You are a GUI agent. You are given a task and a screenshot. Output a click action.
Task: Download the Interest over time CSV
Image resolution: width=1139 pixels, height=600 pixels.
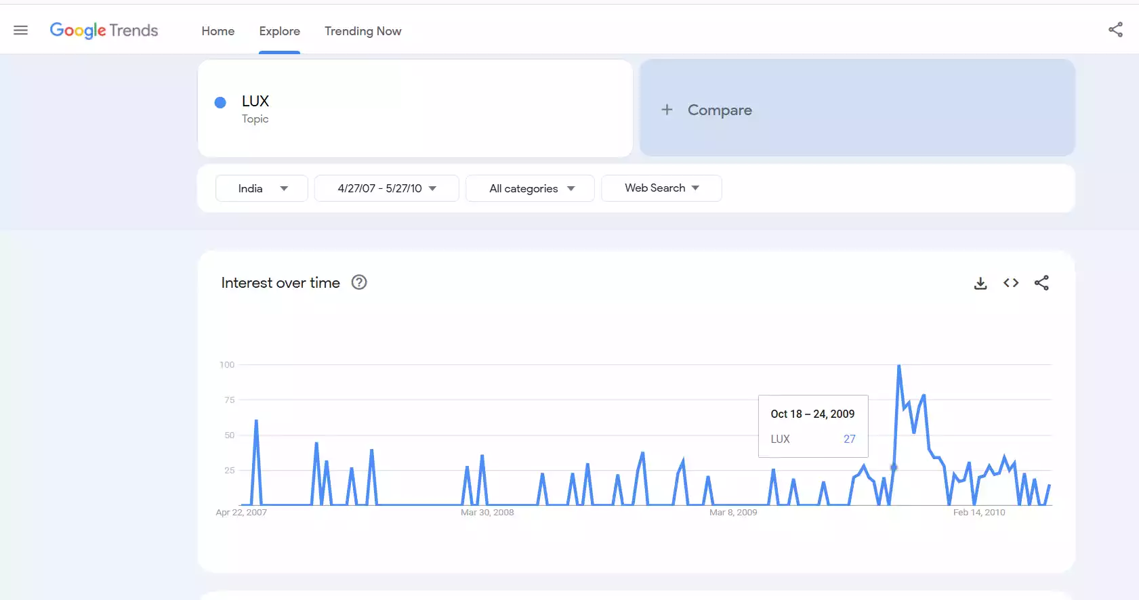[x=980, y=283]
